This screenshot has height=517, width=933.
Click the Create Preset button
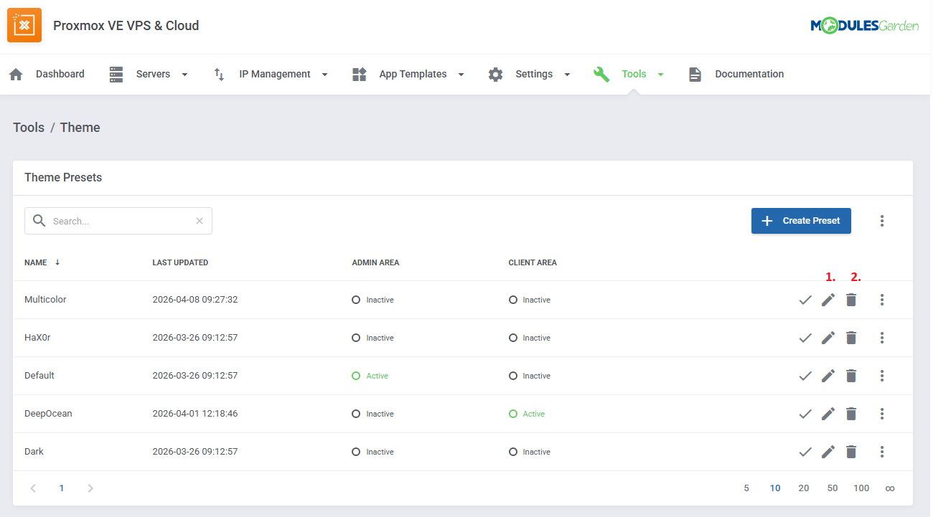coord(801,221)
